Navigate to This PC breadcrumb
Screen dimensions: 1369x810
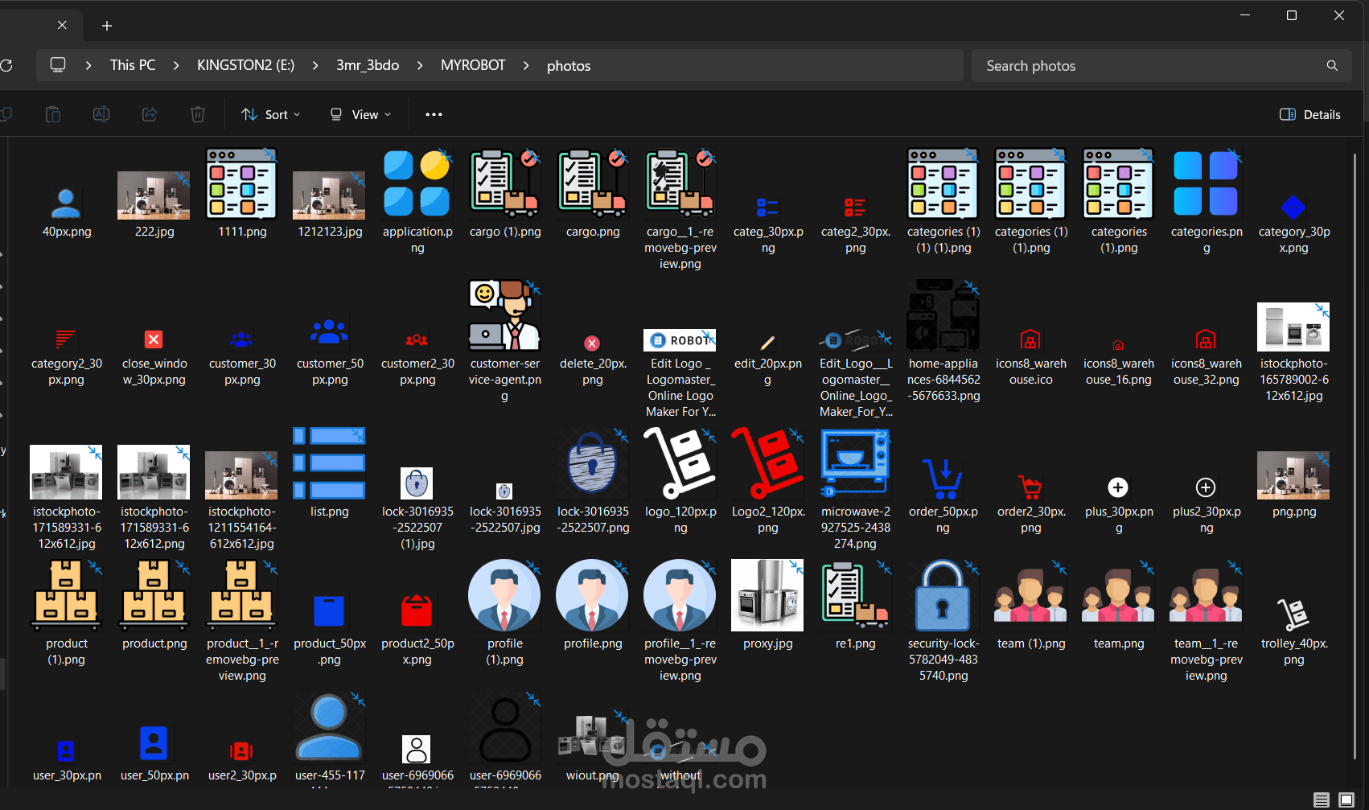click(133, 65)
